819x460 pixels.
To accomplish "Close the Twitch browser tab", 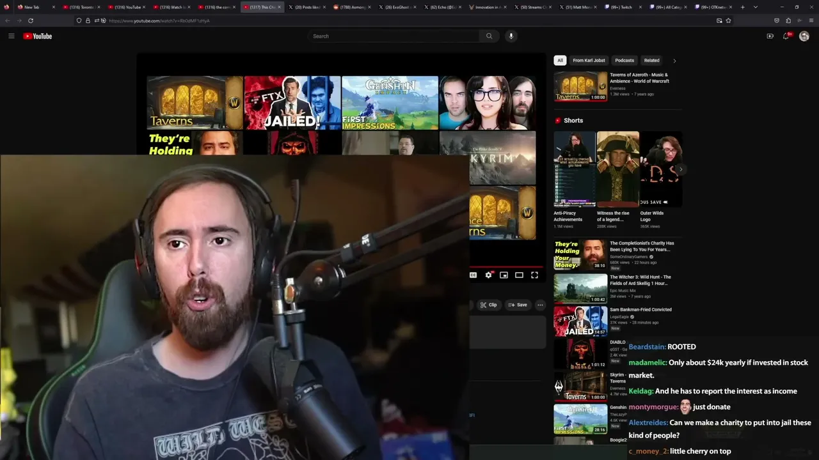I will pos(640,7).
